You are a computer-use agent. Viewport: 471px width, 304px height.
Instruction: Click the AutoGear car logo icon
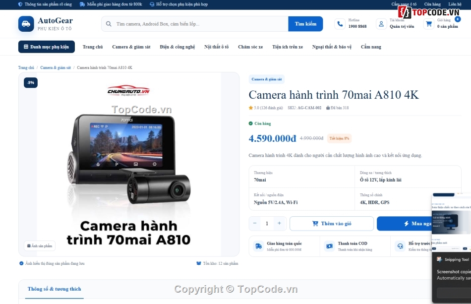26,24
